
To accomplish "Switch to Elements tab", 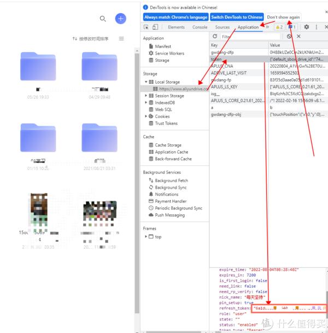I will tap(176, 27).
